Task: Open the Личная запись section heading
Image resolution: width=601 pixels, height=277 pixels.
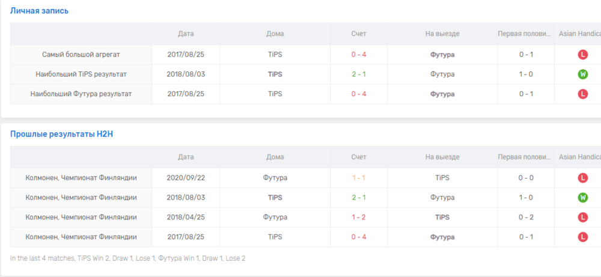Action: coord(39,11)
